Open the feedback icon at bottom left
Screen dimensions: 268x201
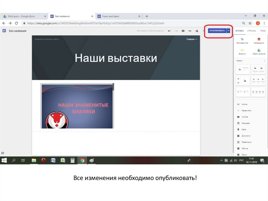(x=3, y=153)
